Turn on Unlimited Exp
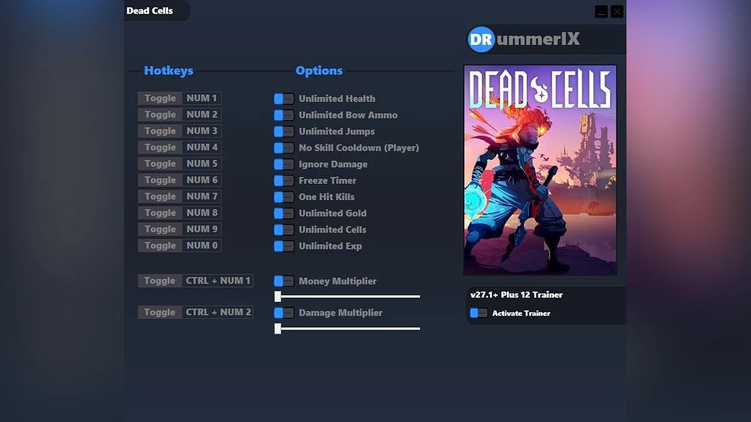 point(283,246)
